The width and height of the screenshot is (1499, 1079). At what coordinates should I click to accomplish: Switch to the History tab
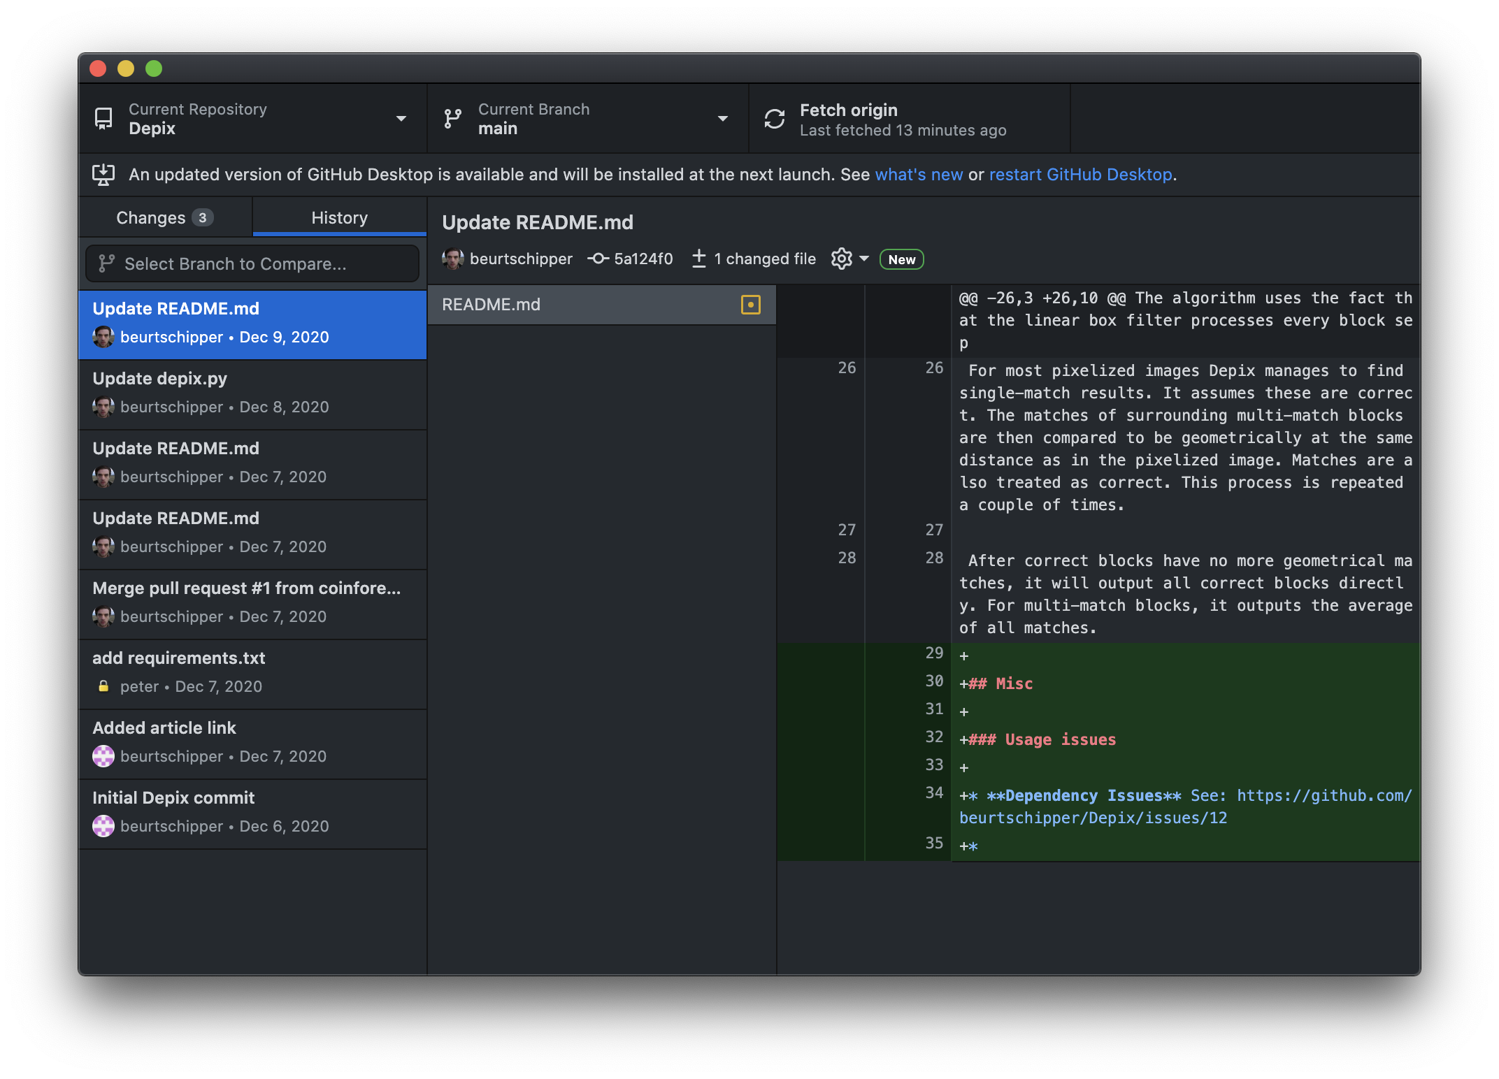click(x=339, y=217)
